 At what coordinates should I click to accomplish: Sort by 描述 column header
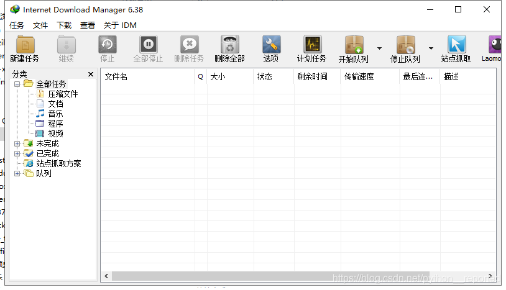[468, 76]
